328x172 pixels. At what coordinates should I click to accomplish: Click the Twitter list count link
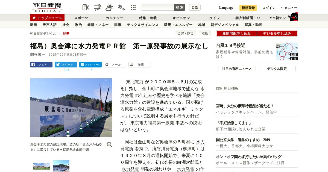67,70
